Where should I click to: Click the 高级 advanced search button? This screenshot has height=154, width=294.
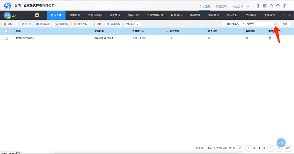click(285, 24)
